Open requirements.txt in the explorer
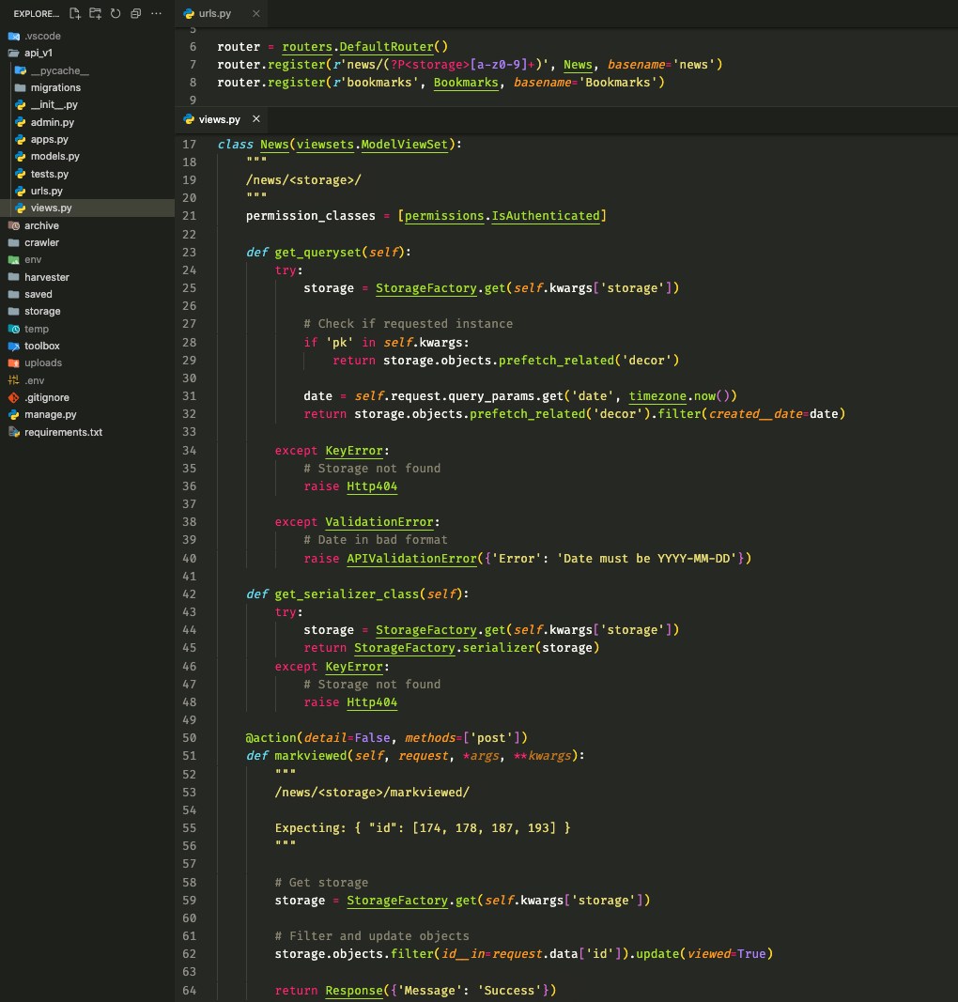Screen dimensions: 958x1002 [x=87, y=432]
